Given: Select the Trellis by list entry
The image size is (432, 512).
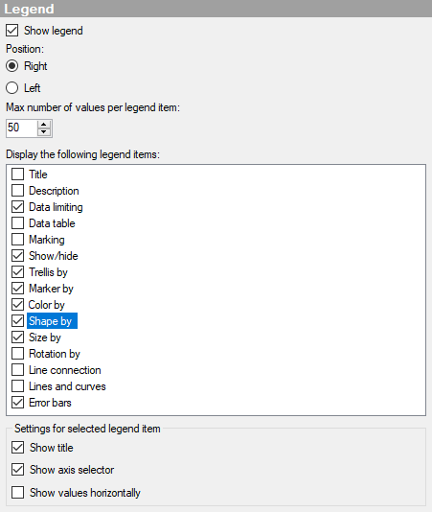Looking at the screenshot, I should [x=48, y=272].
